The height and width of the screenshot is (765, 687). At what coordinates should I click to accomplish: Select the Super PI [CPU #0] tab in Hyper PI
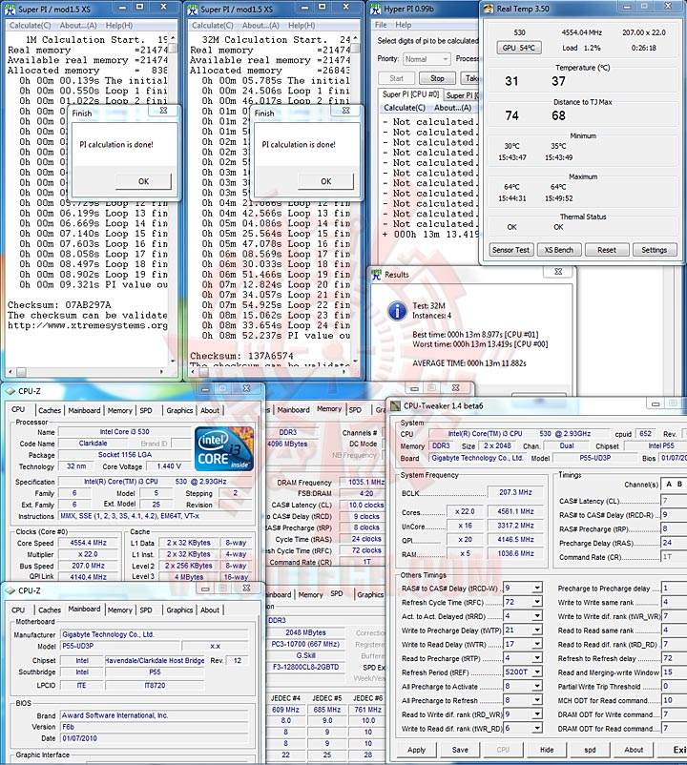[410, 94]
